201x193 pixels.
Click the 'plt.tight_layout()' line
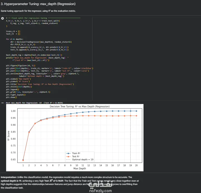pyautogui.click(x=16, y=95)
